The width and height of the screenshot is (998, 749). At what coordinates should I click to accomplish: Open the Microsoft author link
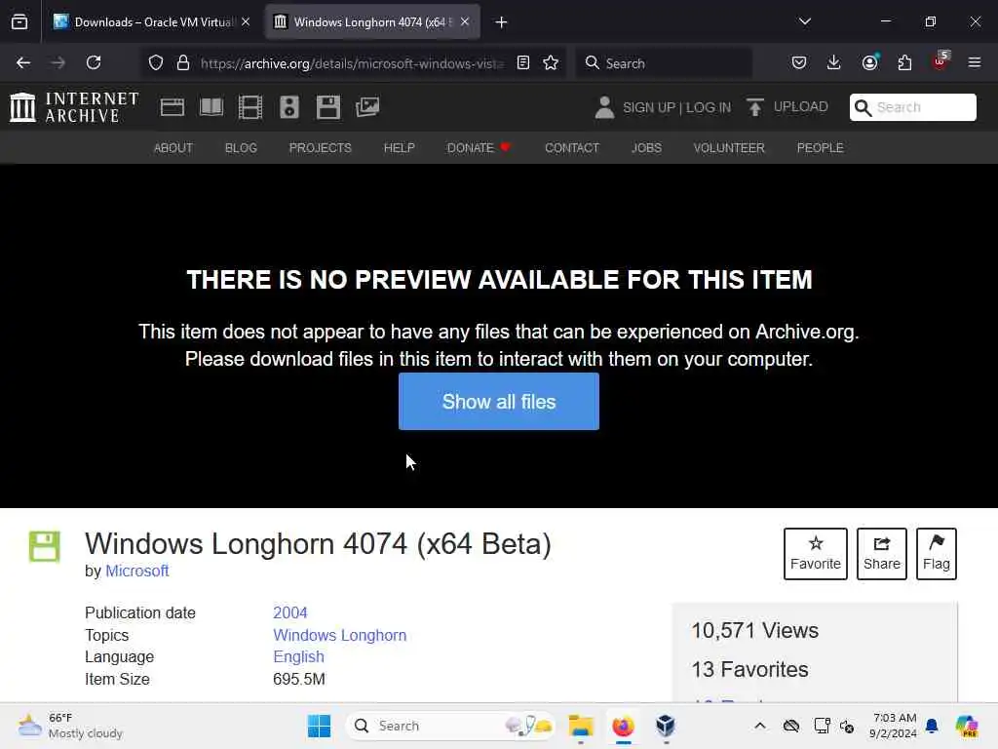(x=136, y=571)
